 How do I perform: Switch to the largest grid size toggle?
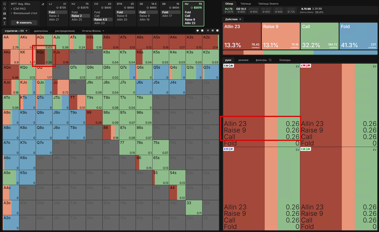coord(217,31)
